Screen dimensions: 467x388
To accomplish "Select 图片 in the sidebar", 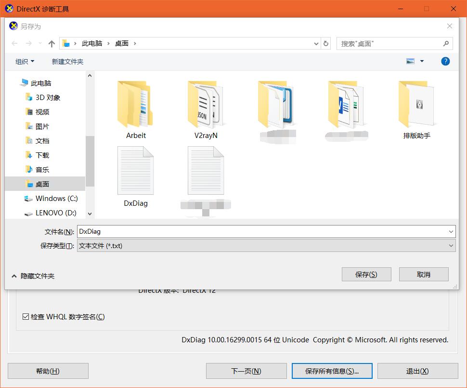I will point(40,126).
